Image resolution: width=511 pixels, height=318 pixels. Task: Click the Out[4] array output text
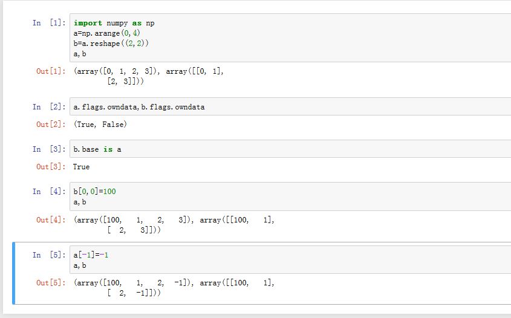click(174, 225)
